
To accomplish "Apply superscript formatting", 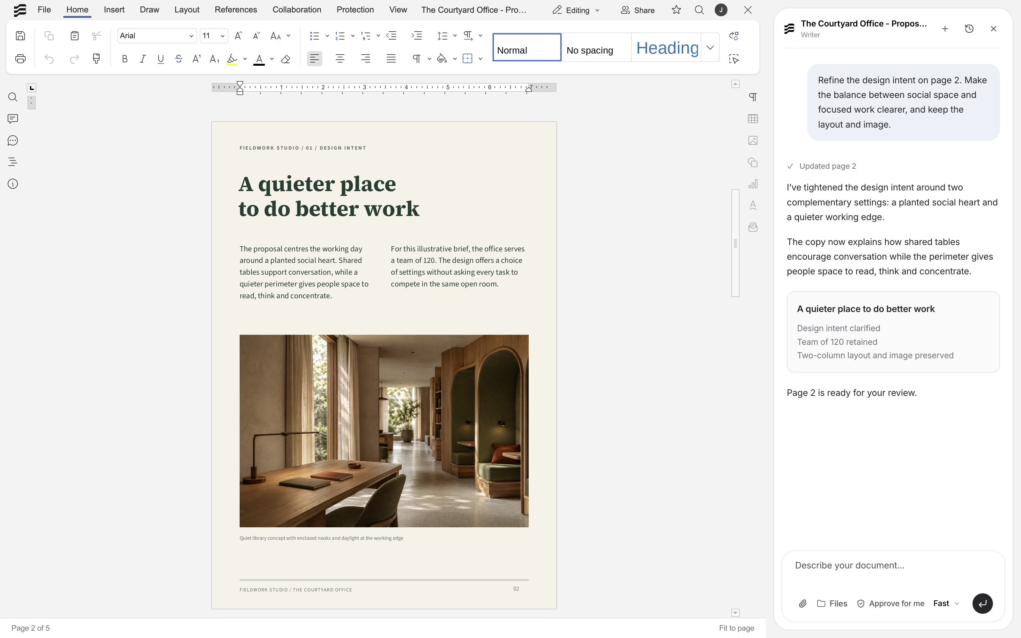I will (x=196, y=59).
